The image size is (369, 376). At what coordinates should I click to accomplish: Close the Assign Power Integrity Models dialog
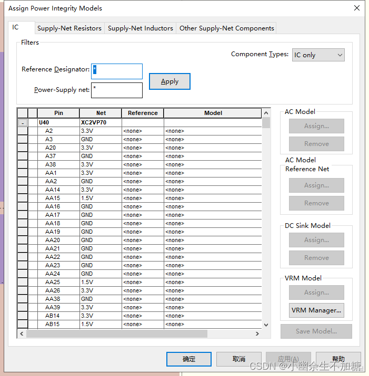pos(357,8)
